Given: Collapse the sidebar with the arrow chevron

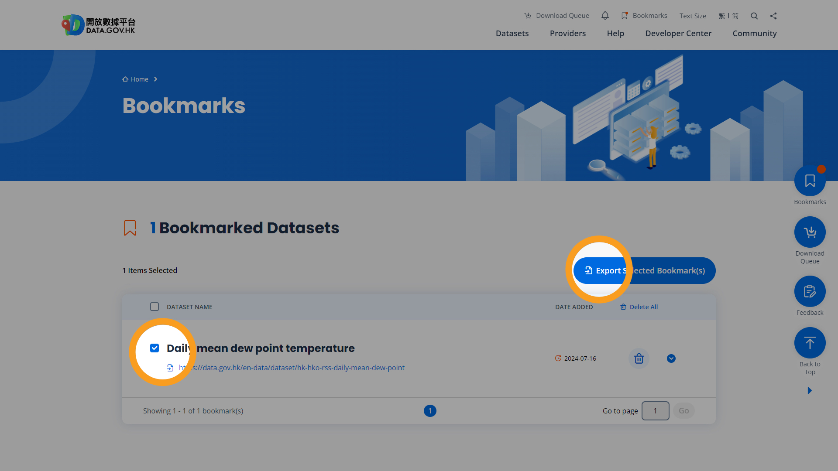Looking at the screenshot, I should [810, 390].
